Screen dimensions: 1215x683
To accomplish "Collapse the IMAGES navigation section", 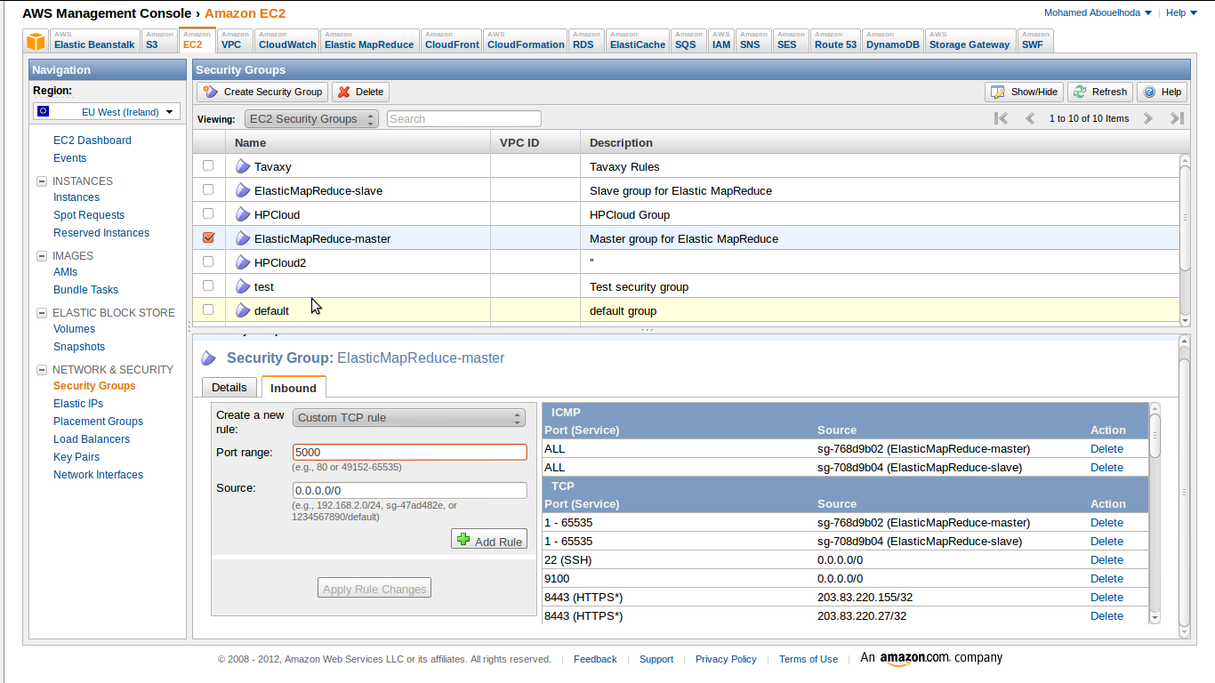I will 41,255.
